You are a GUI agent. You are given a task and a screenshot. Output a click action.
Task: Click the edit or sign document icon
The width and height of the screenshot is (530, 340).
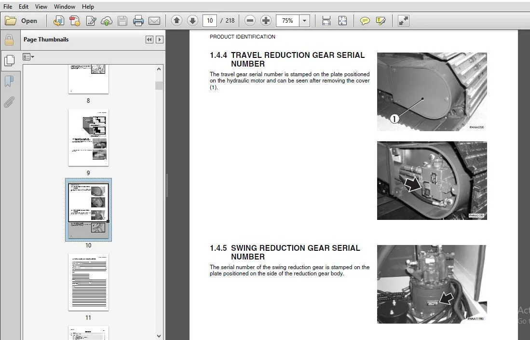coord(91,21)
